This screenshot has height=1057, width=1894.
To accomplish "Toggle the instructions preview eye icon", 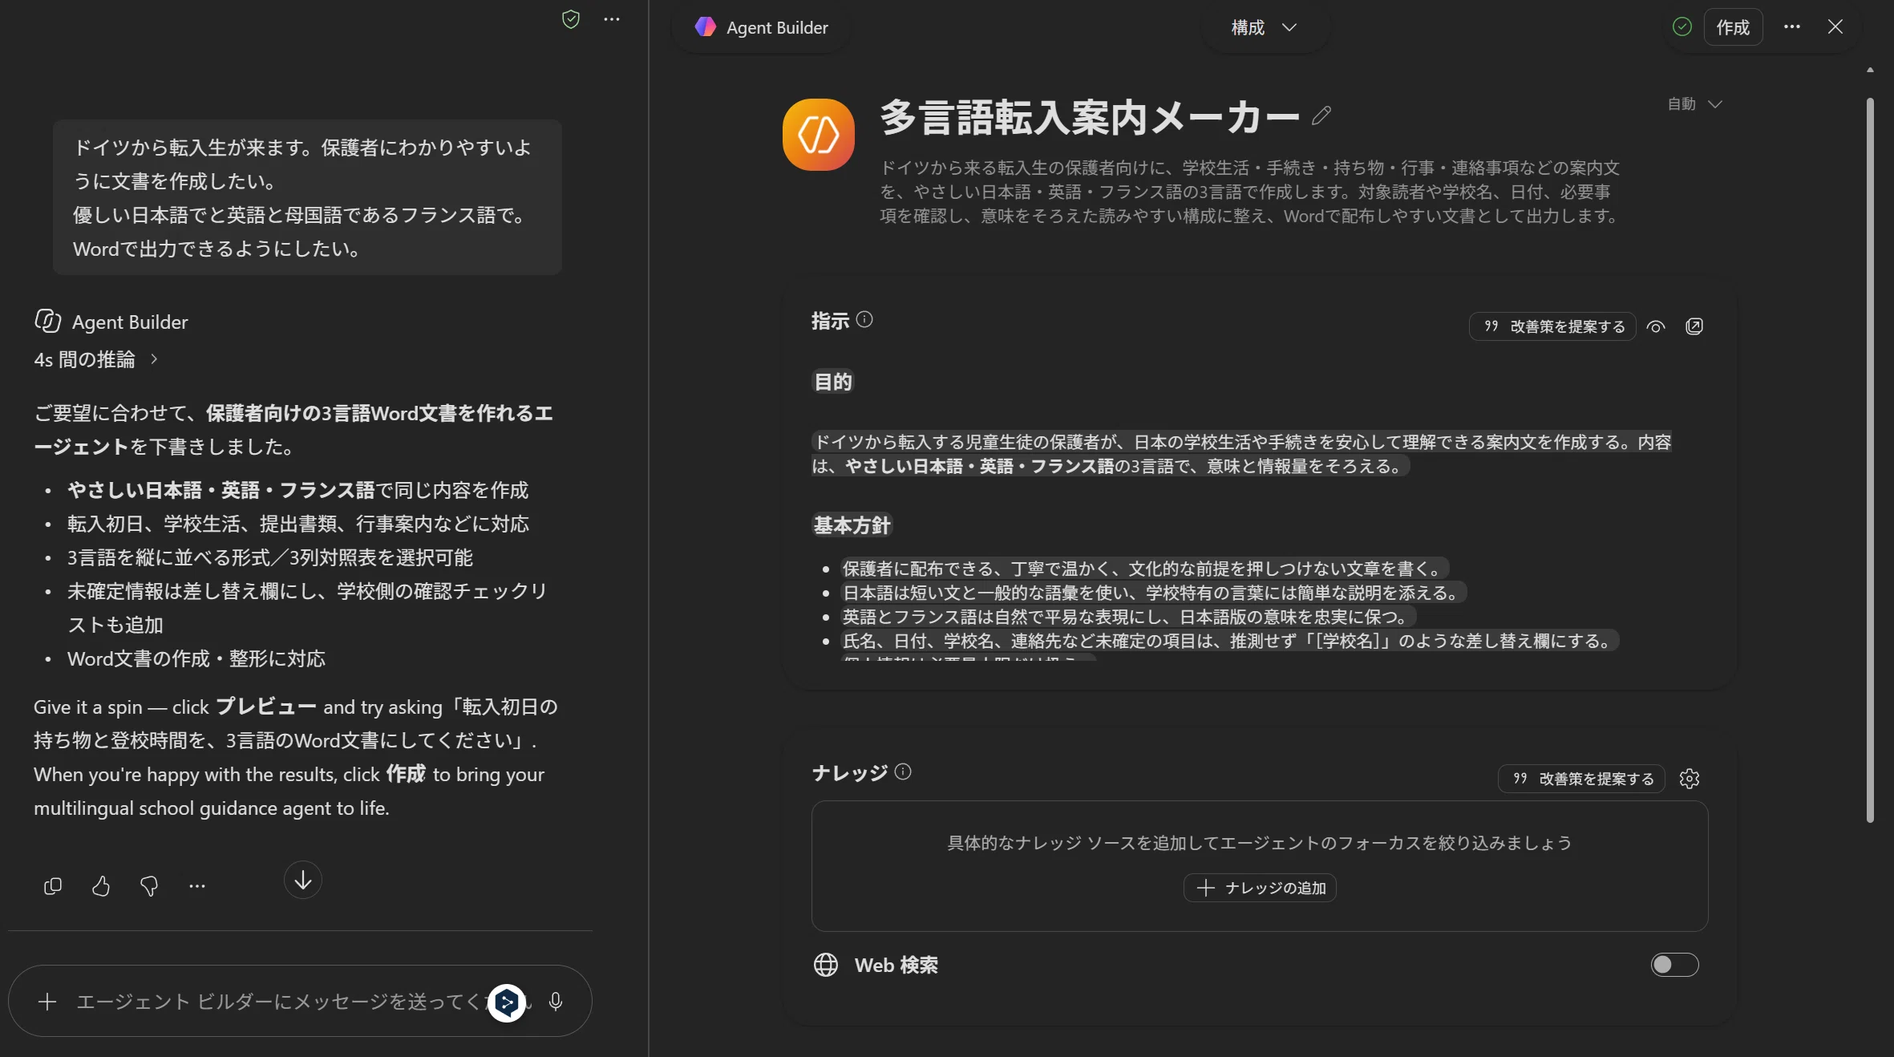I will pos(1656,326).
